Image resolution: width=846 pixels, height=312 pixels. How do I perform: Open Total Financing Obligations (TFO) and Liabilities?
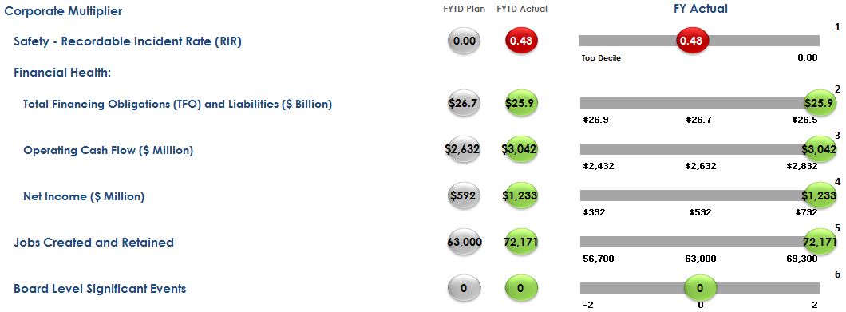(177, 105)
